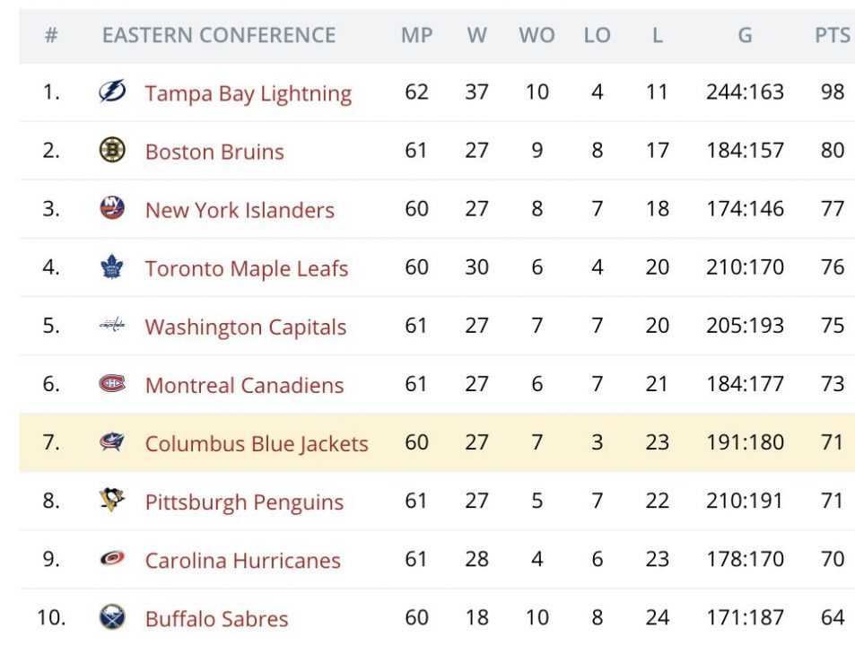Click the Toronto Maple Leafs logo icon

coord(112,266)
